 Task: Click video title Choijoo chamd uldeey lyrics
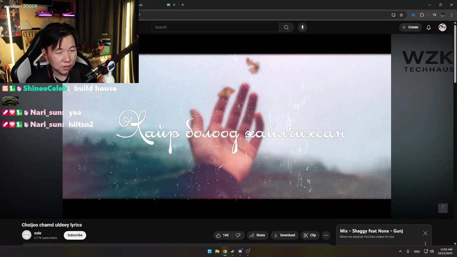point(52,225)
